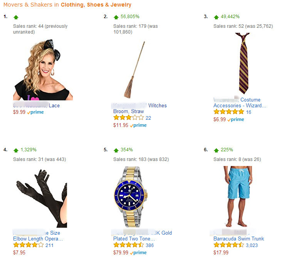Click the green up arrow beside item 1

pyautogui.click(x=16, y=17)
